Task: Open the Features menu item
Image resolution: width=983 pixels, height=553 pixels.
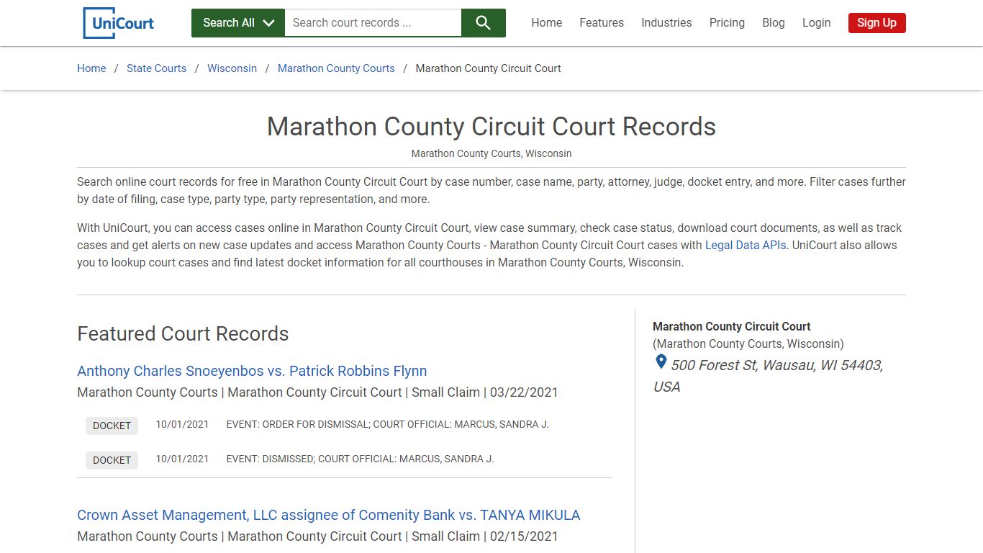Action: [602, 23]
